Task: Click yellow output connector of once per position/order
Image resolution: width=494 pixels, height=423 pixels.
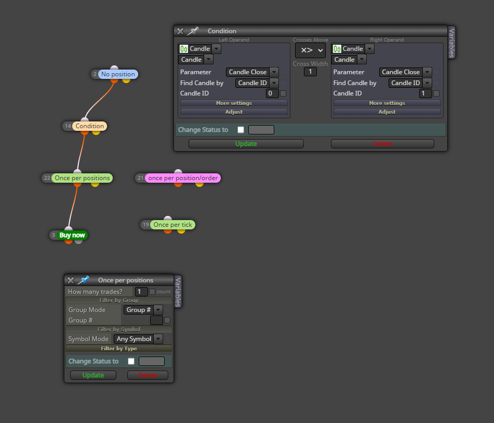Action: point(199,185)
